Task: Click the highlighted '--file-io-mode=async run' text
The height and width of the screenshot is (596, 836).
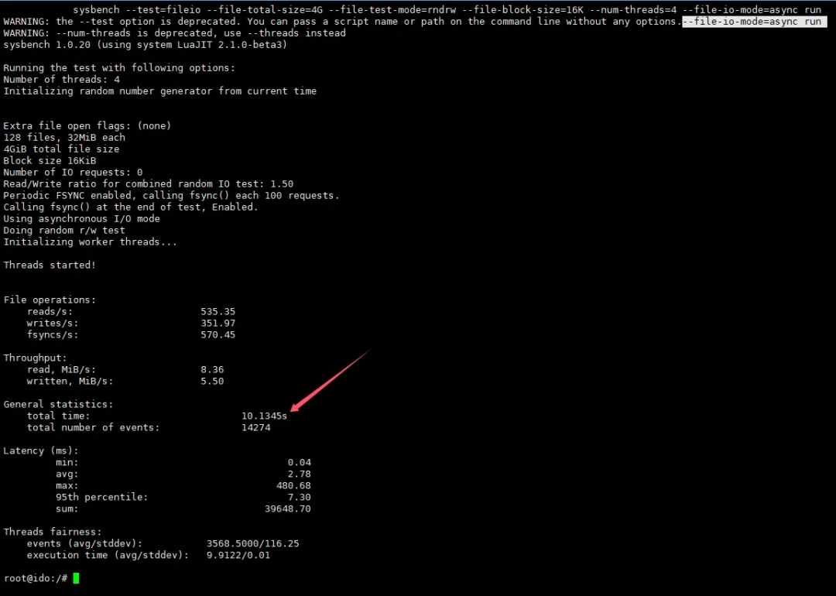Action: tap(755, 22)
